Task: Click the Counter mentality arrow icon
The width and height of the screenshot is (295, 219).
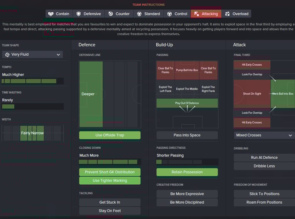Action: point(111,14)
